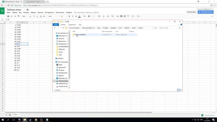Click the Explorer search Config field
Viewport: 217px width, 122px height.
coord(170,28)
